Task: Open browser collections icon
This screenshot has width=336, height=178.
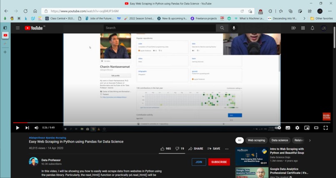Action: tap(291, 11)
